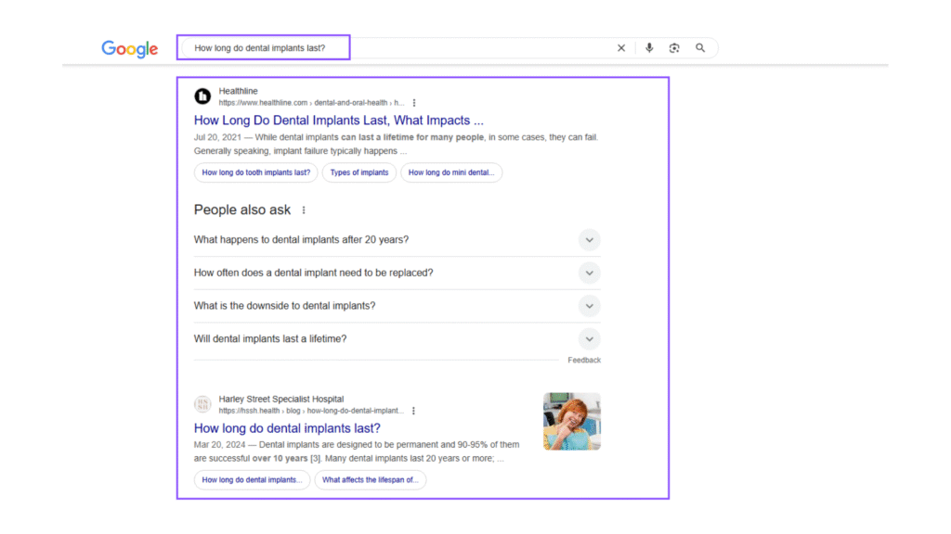The height and width of the screenshot is (534, 951).
Task: Select the 'What affects the lifespan of...' chip
Action: 370,480
